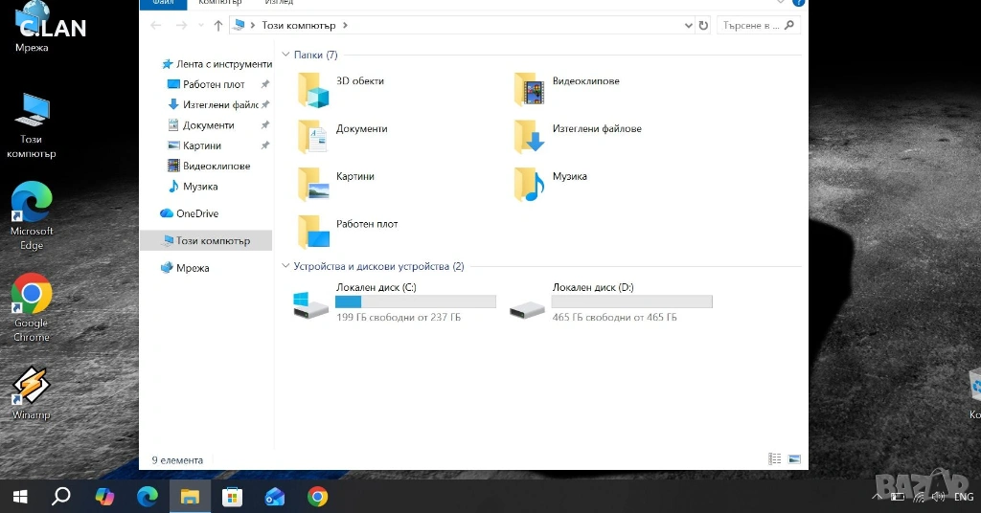Select the Локален диск (C:) drive

coord(394,303)
